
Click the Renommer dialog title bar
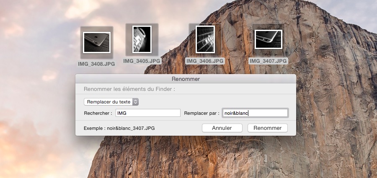[x=186, y=79]
